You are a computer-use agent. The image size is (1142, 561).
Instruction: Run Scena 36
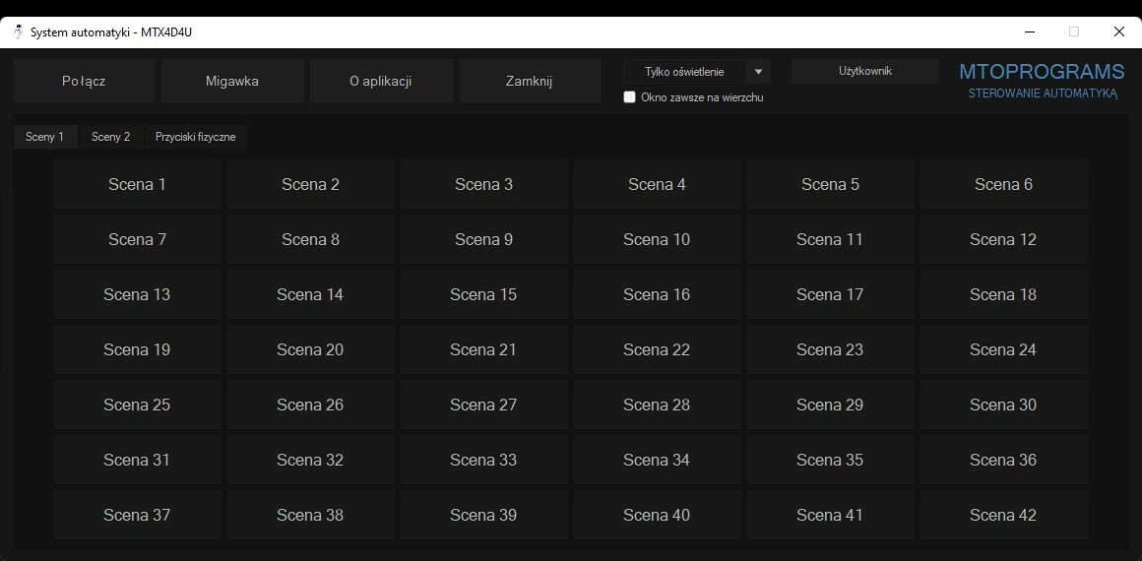pyautogui.click(x=1004, y=460)
